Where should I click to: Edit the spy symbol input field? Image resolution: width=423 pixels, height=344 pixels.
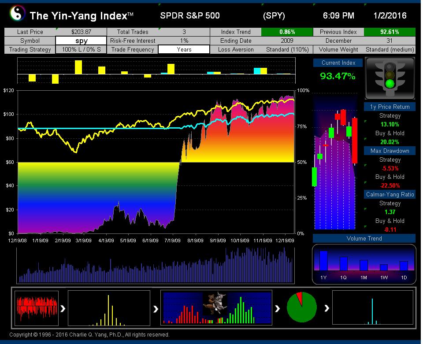point(81,41)
